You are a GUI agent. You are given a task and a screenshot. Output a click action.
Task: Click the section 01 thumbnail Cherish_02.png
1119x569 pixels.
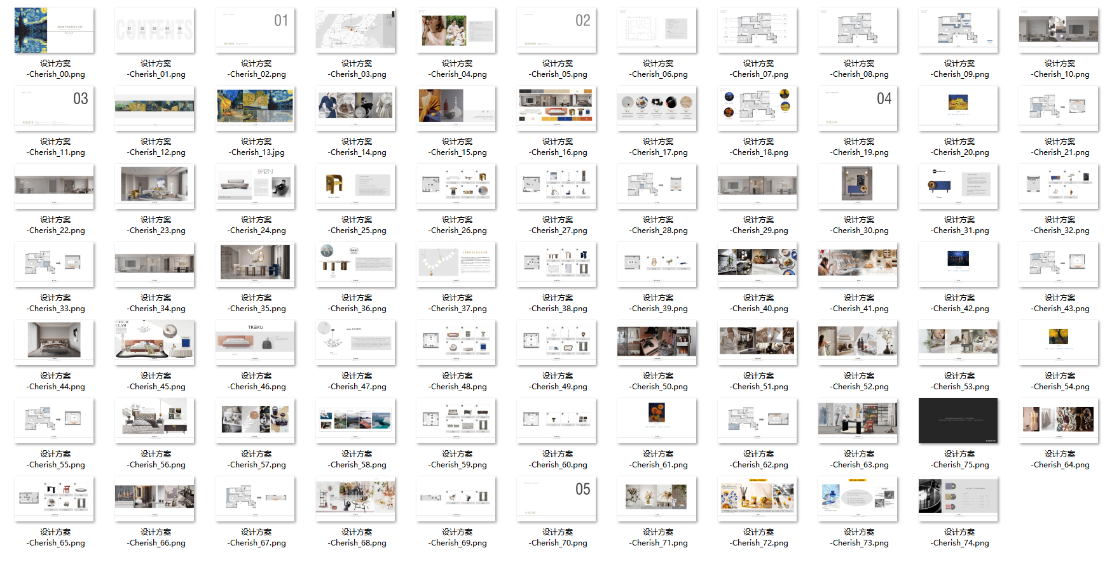point(255,30)
